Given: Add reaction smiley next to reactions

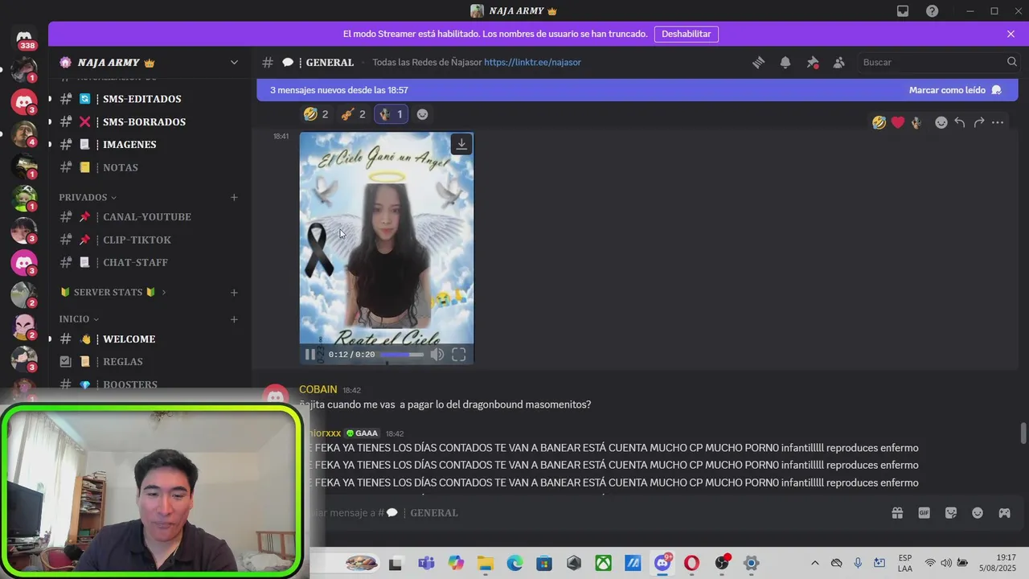Looking at the screenshot, I should 422,114.
